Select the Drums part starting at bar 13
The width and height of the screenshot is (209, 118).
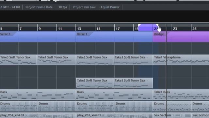pos(95,106)
